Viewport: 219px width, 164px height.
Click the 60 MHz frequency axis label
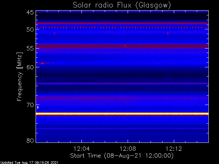click(30, 67)
